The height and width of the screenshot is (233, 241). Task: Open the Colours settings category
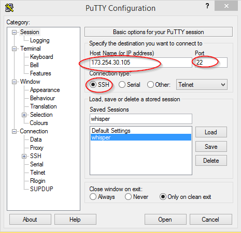click(39, 123)
